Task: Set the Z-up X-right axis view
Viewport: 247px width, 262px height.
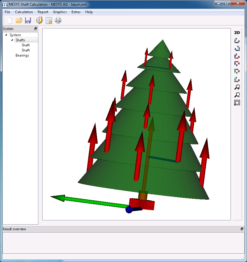Action: tap(237, 56)
